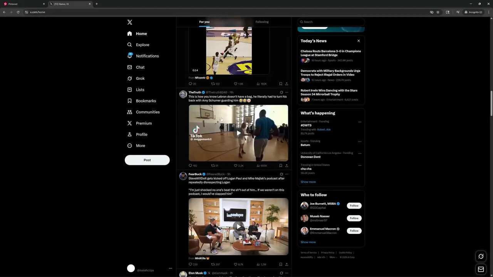This screenshot has height=277, width=493.
Task: Open Profile in left navigation
Action: point(137,134)
